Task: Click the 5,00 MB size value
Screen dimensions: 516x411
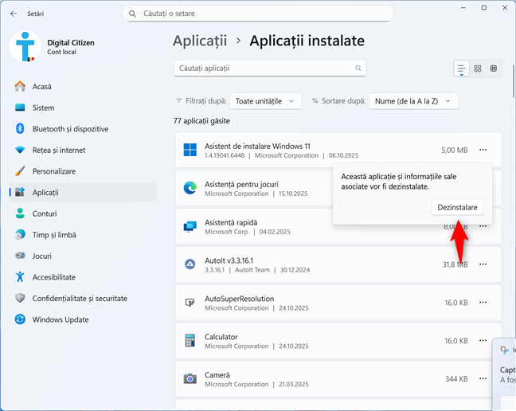Action: 454,150
